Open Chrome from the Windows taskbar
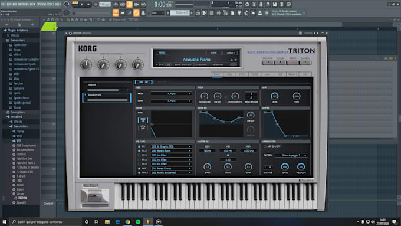 (127, 222)
